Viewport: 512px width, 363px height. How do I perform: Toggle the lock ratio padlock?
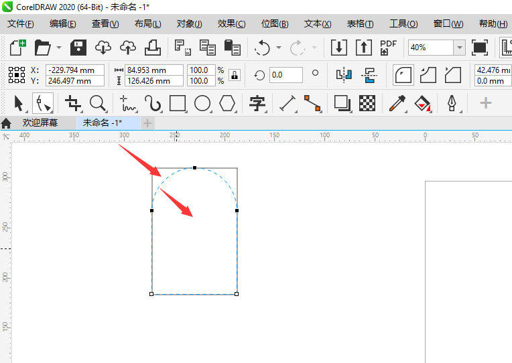[235, 75]
